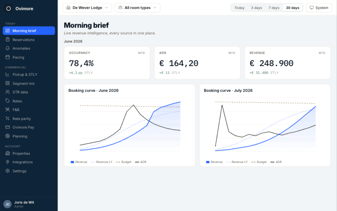Screen dimensions: 337x211
Task: Click the Occupancy 78,4% card
Action: pyautogui.click(x=107, y=63)
